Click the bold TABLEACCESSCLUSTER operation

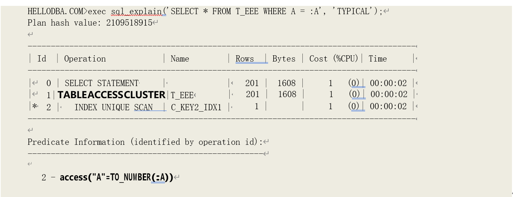[111, 95]
